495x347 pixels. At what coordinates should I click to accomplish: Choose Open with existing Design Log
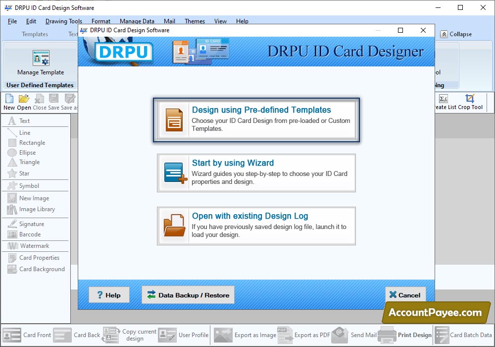256,226
